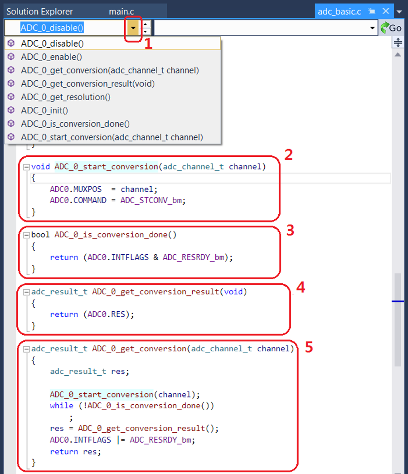Collapse the ADC_0_get_conversion function block

coord(27,349)
